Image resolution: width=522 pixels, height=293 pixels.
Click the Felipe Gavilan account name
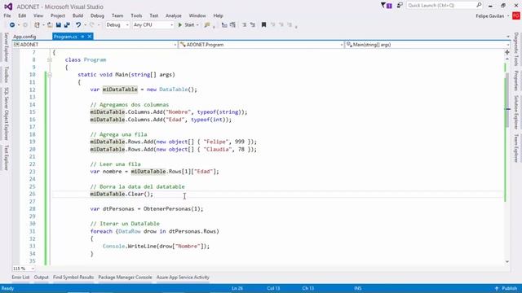coord(489,15)
